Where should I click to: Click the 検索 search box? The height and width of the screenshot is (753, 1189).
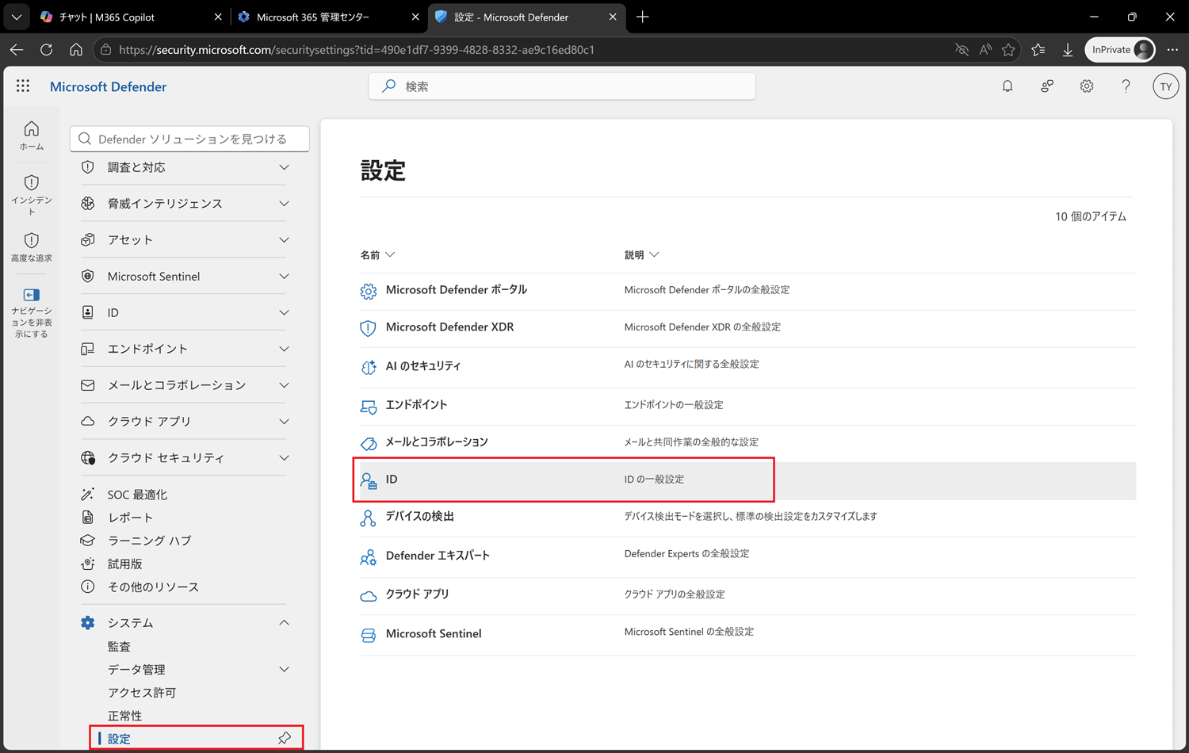[562, 86]
